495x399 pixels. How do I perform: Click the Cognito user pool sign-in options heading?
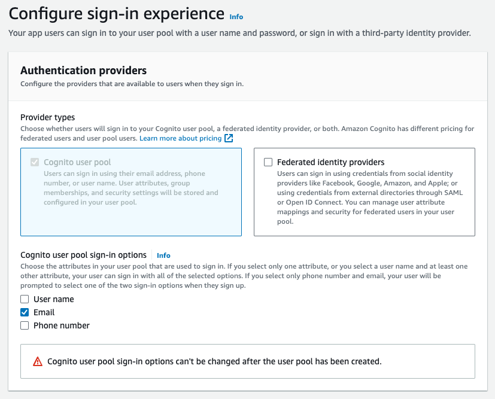pos(83,255)
